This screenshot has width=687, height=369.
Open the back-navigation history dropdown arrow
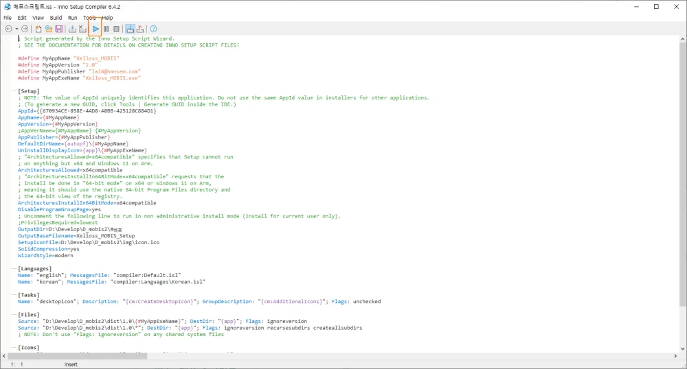(16, 29)
